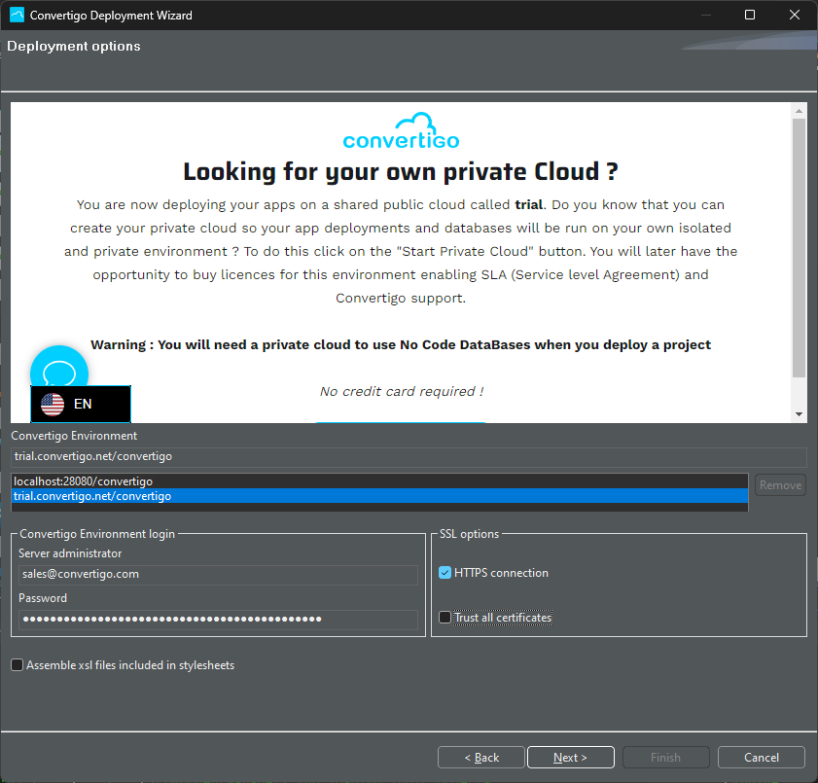Minimize the Deployment Wizard window
The image size is (818, 783).
(704, 16)
